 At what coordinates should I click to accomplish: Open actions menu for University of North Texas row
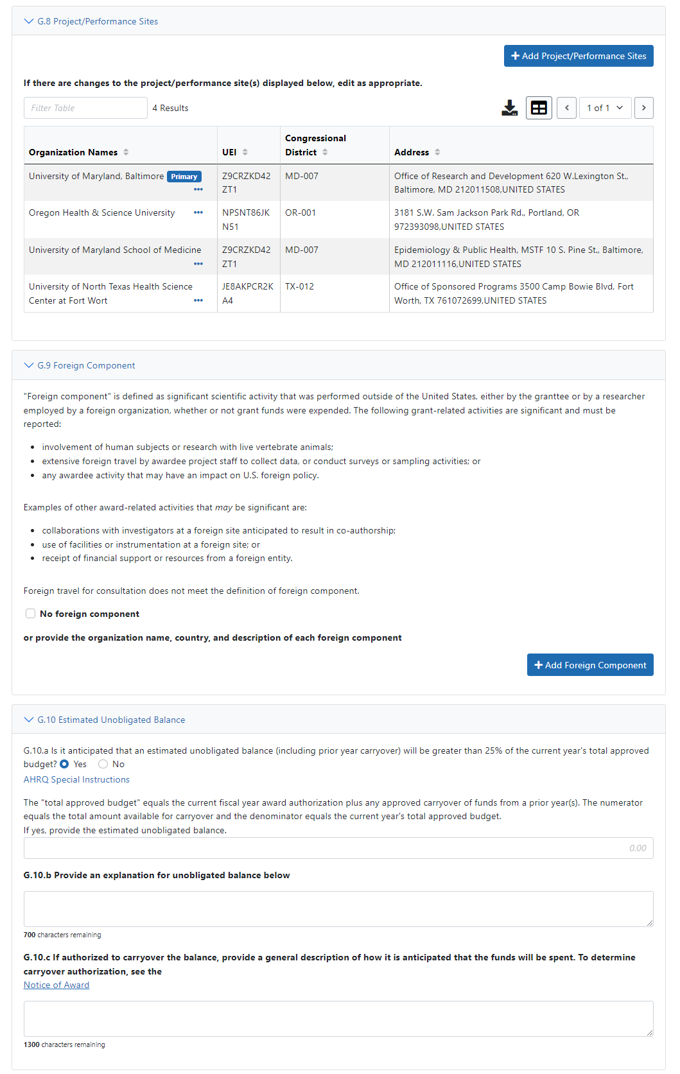pyautogui.click(x=198, y=300)
